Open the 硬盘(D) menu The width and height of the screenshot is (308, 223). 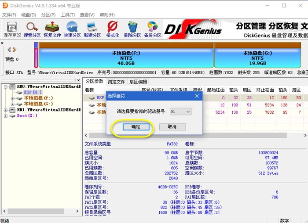click(29, 15)
